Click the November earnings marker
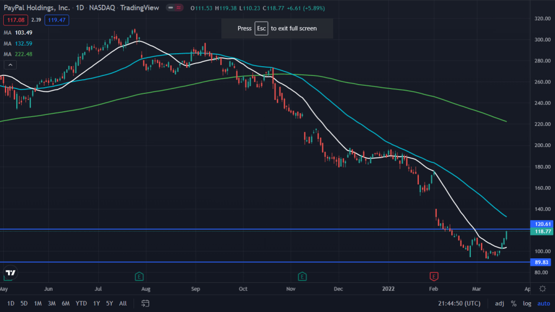This screenshot has width=555, height=312. (302, 276)
